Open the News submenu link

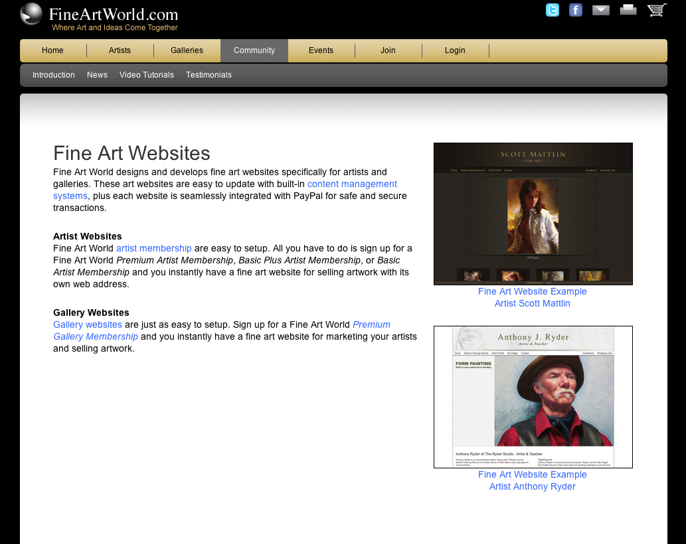(97, 75)
